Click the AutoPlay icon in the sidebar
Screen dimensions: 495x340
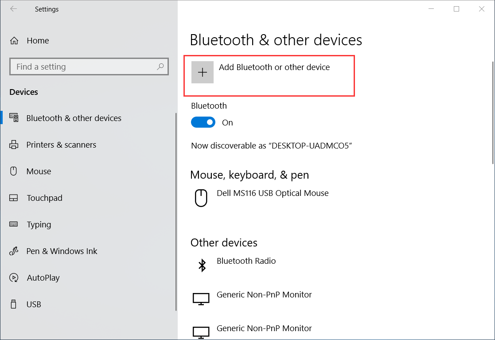click(14, 278)
